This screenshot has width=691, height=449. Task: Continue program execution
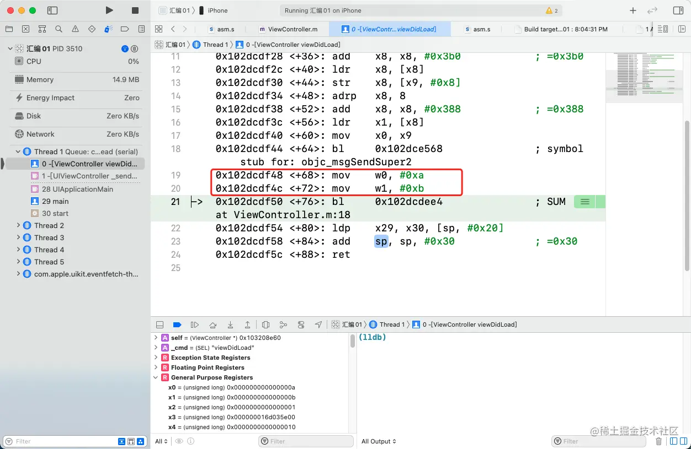195,324
